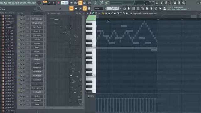Open the Browser view icon
This screenshot has height=113, width=201.
[x=142, y=8]
